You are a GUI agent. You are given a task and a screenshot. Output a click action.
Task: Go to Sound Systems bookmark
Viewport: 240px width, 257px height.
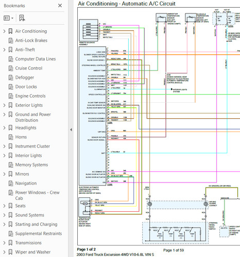tap(30, 215)
